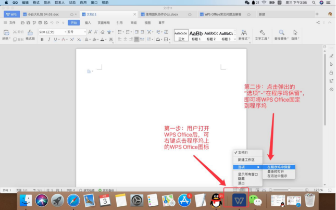Screen dimensions: 336x210
Task: Switch to the 插入 (Insert) ribbon tab
Action: [x=88, y=23]
